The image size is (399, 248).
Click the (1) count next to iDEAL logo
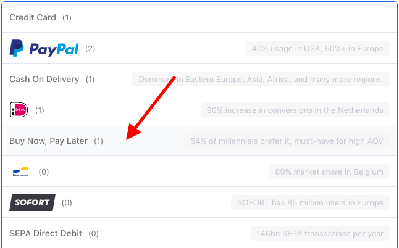pyautogui.click(x=40, y=110)
